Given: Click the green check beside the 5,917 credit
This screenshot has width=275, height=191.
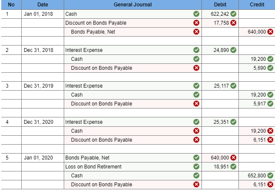Looking at the screenshot, I should tap(270, 103).
